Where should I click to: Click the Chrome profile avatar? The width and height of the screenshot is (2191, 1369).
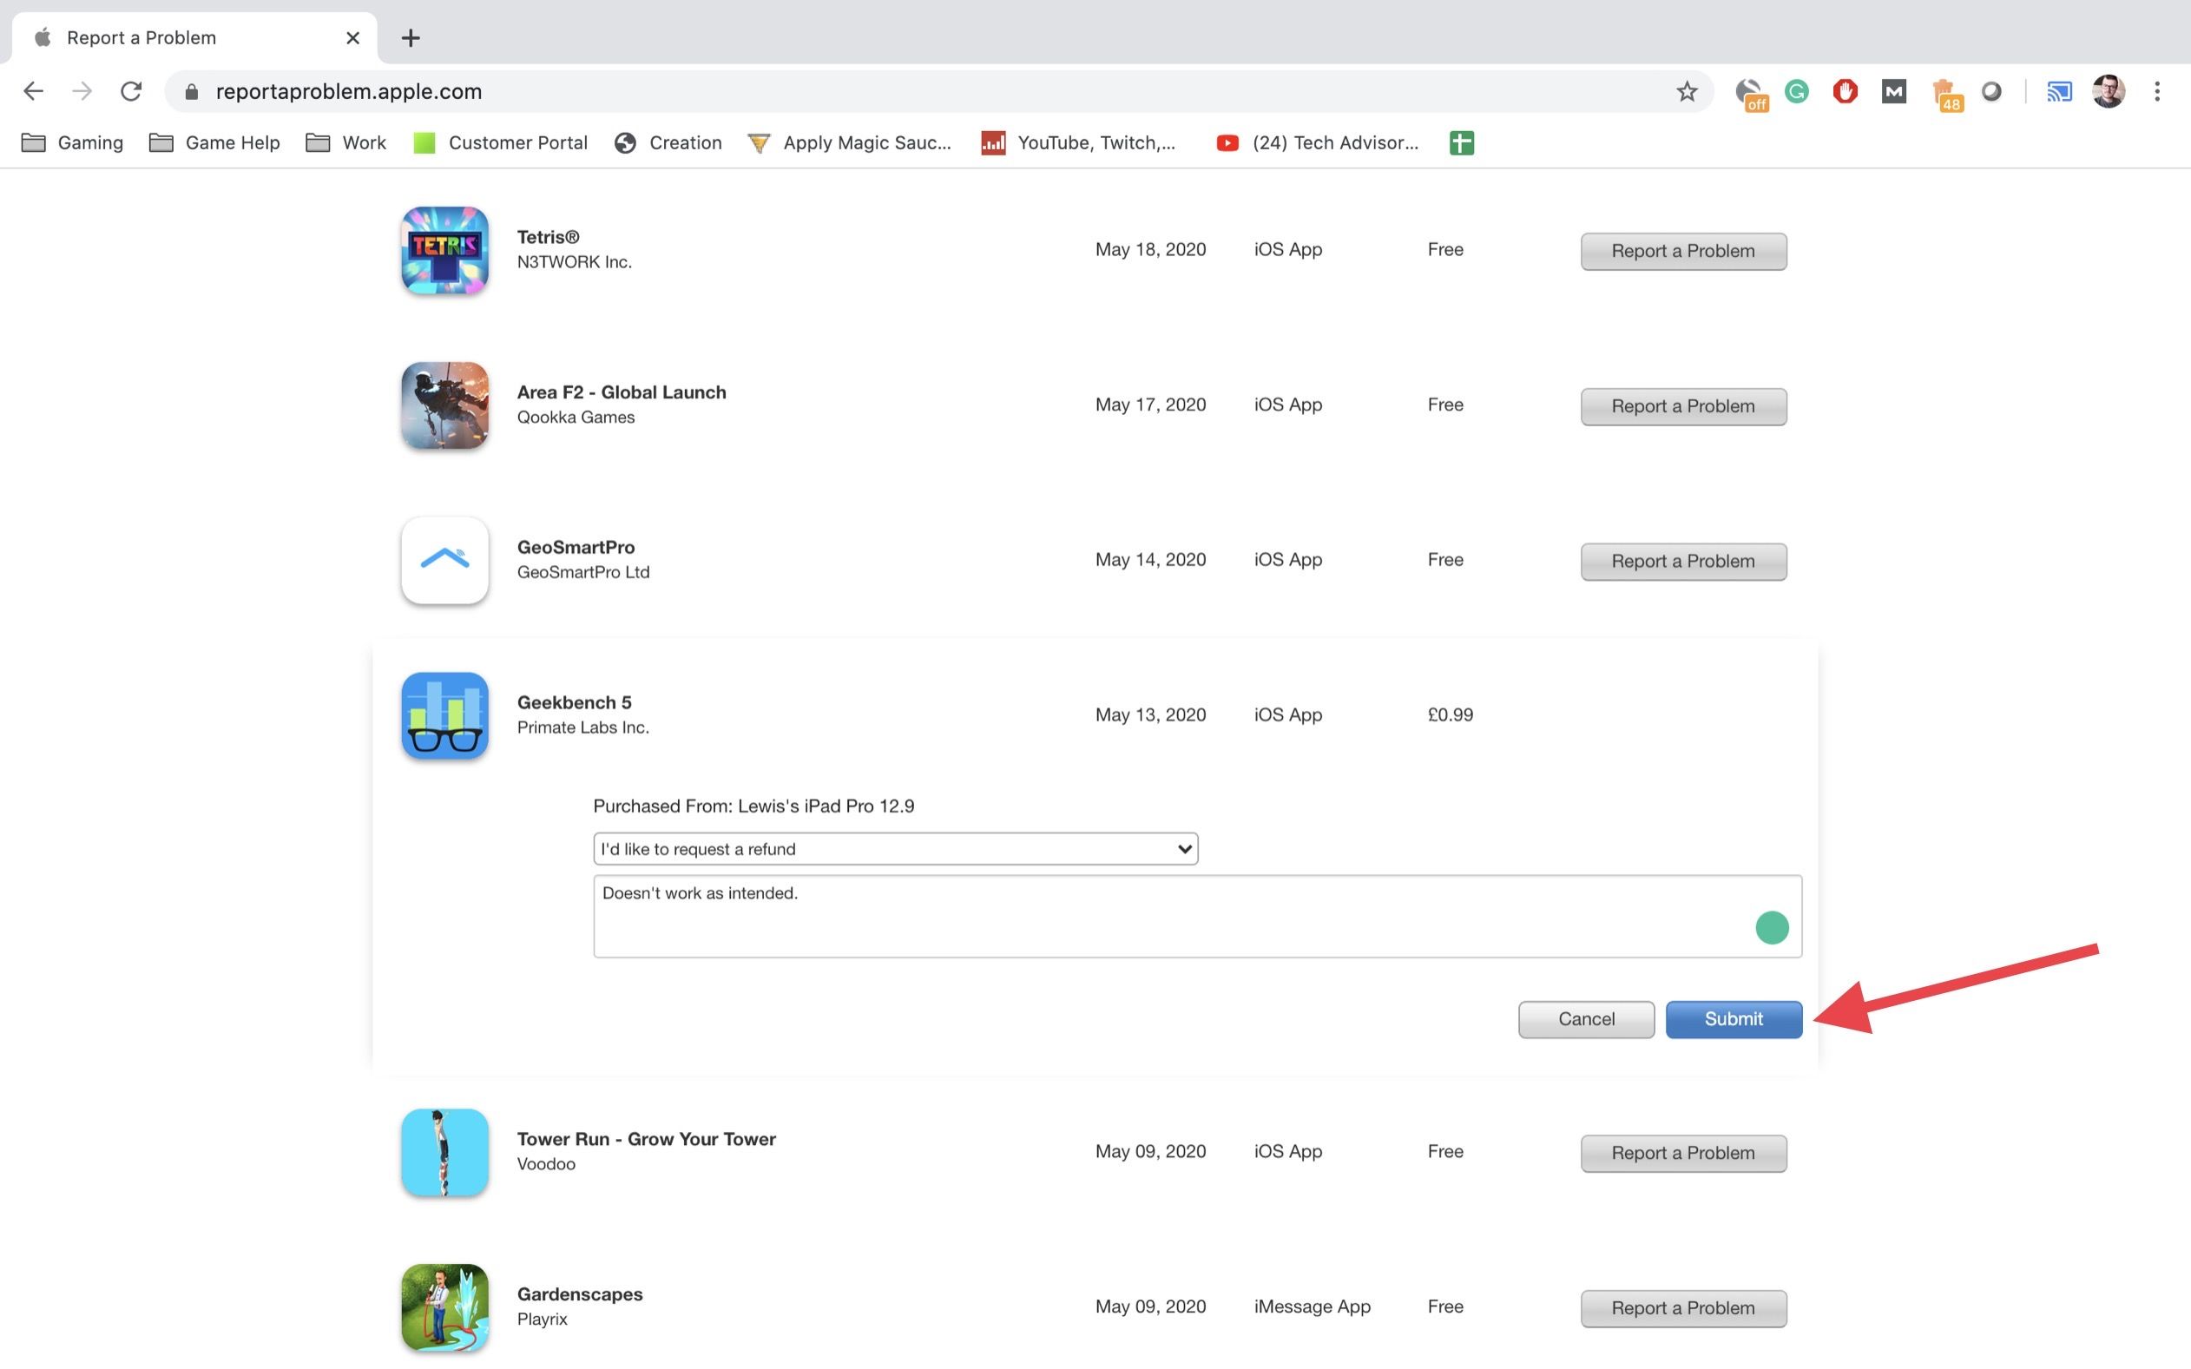[x=2108, y=91]
